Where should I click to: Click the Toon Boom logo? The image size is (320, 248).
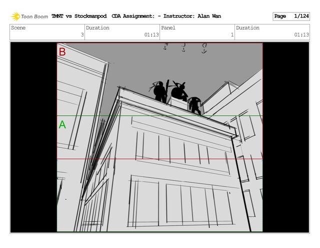29,17
